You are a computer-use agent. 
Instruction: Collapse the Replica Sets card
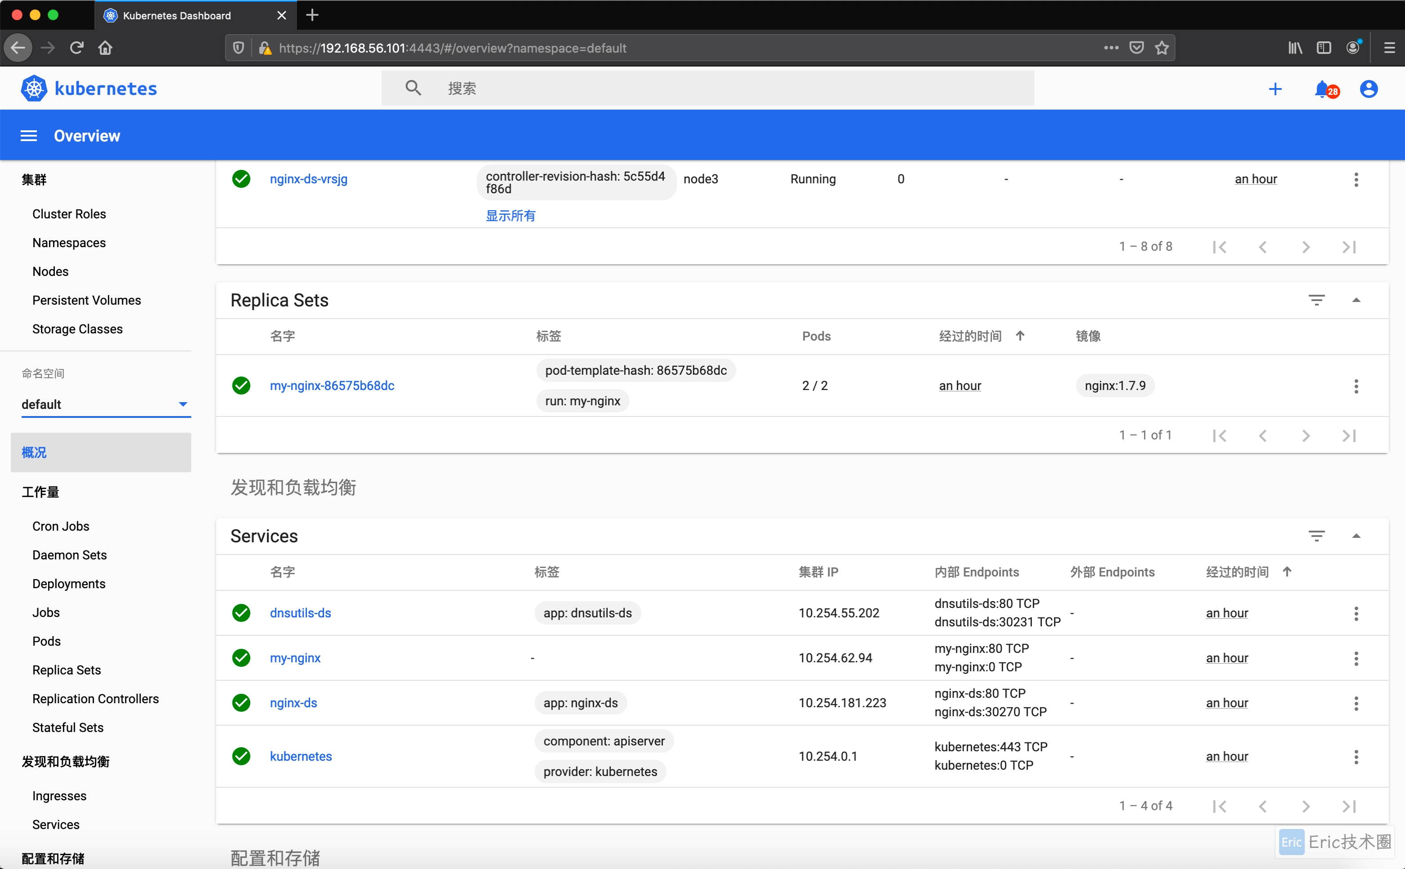(x=1356, y=300)
